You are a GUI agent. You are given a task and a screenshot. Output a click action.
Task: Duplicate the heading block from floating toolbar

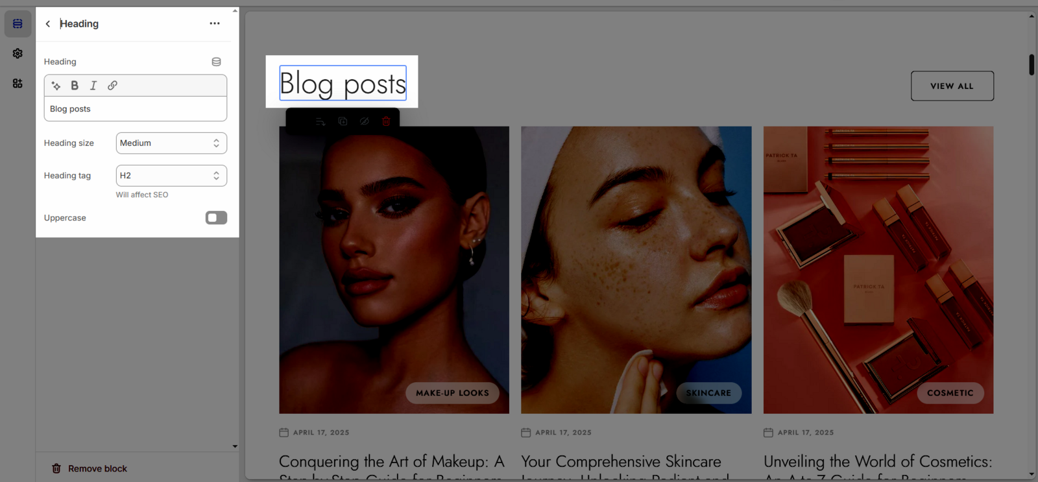(343, 121)
